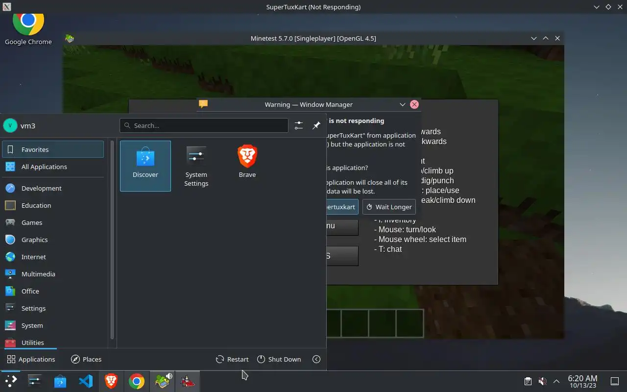Focus the launcher Search field
This screenshot has width=627, height=392.
coord(204,125)
